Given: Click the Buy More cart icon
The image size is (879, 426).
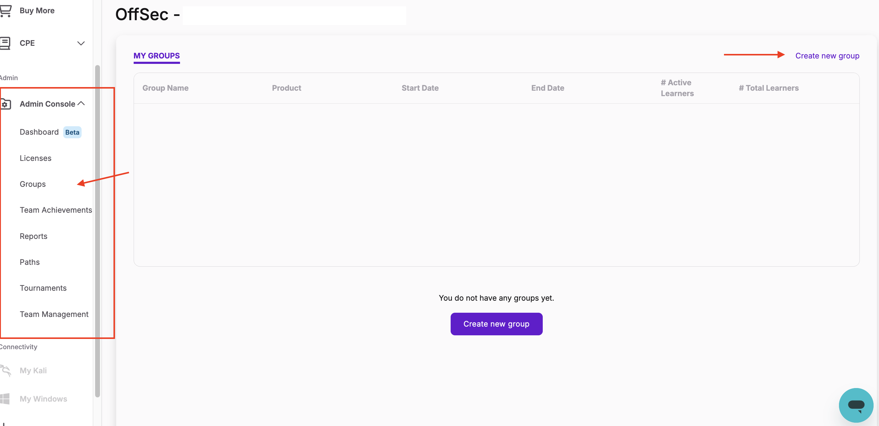Looking at the screenshot, I should [x=5, y=11].
